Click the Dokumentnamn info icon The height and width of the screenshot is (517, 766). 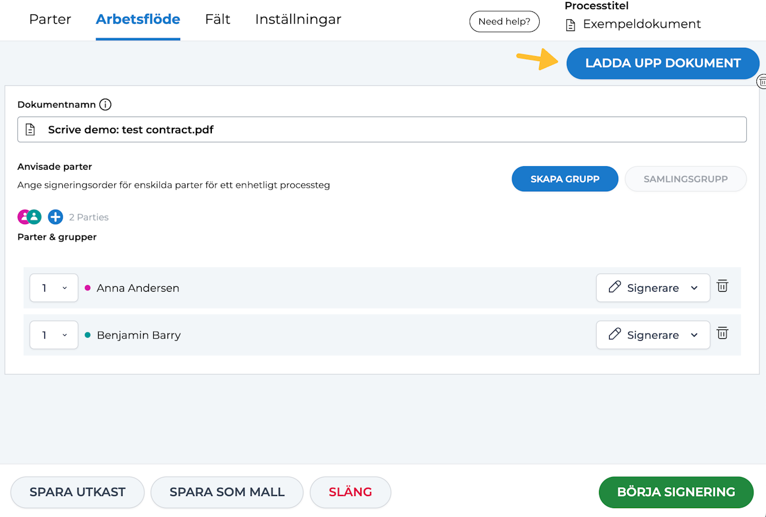tap(105, 105)
